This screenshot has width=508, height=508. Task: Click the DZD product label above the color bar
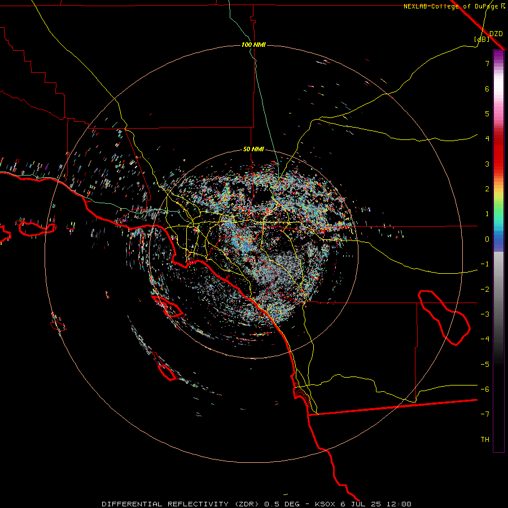[x=496, y=34]
